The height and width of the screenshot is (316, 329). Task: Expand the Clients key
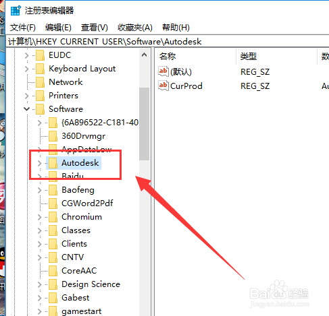40,244
